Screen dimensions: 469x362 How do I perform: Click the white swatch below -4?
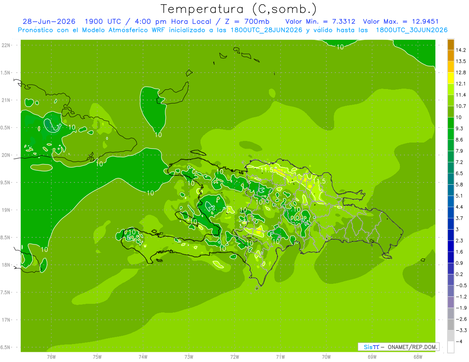pyautogui.click(x=451, y=347)
